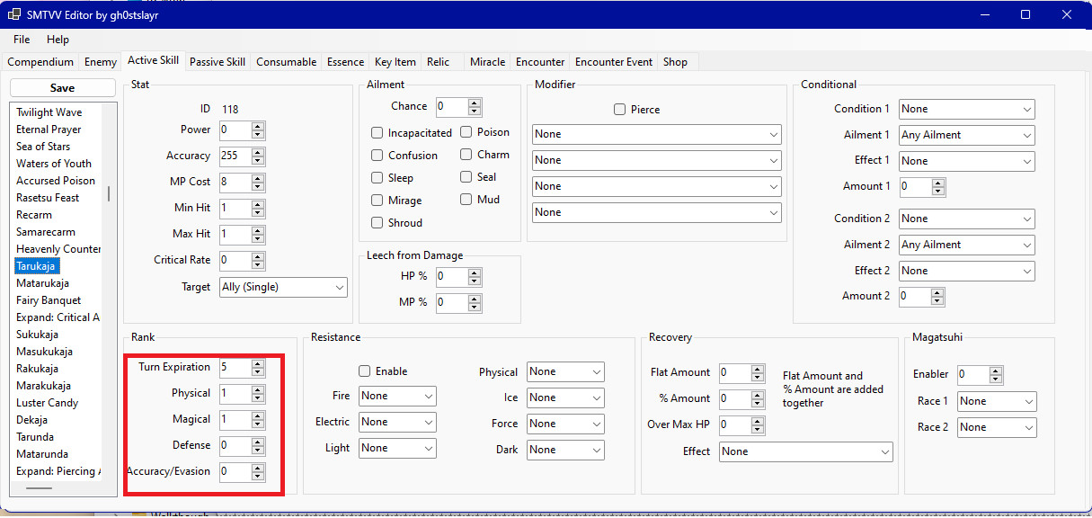Viewport: 1092px width, 518px height.
Task: Click the SMTVV Editor app icon in title bar
Action: pyautogui.click(x=14, y=14)
